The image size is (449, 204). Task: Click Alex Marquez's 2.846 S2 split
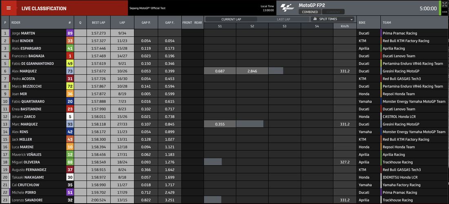(x=252, y=71)
